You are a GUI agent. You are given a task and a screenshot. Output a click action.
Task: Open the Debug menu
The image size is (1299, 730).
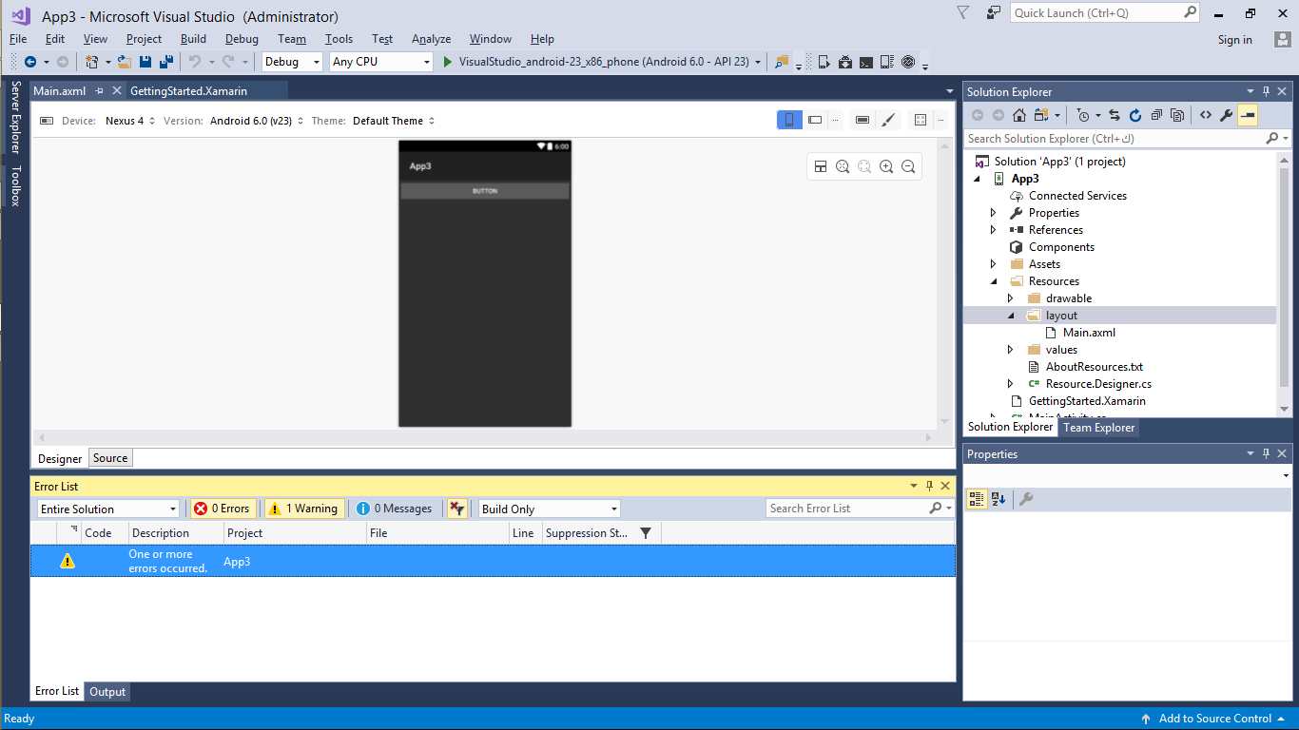pos(242,39)
